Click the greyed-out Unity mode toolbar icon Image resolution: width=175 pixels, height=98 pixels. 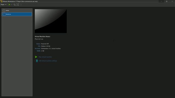(21, 5)
